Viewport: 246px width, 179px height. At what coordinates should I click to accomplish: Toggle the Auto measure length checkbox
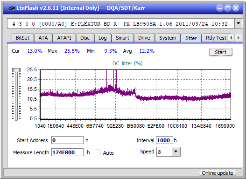point(98,152)
